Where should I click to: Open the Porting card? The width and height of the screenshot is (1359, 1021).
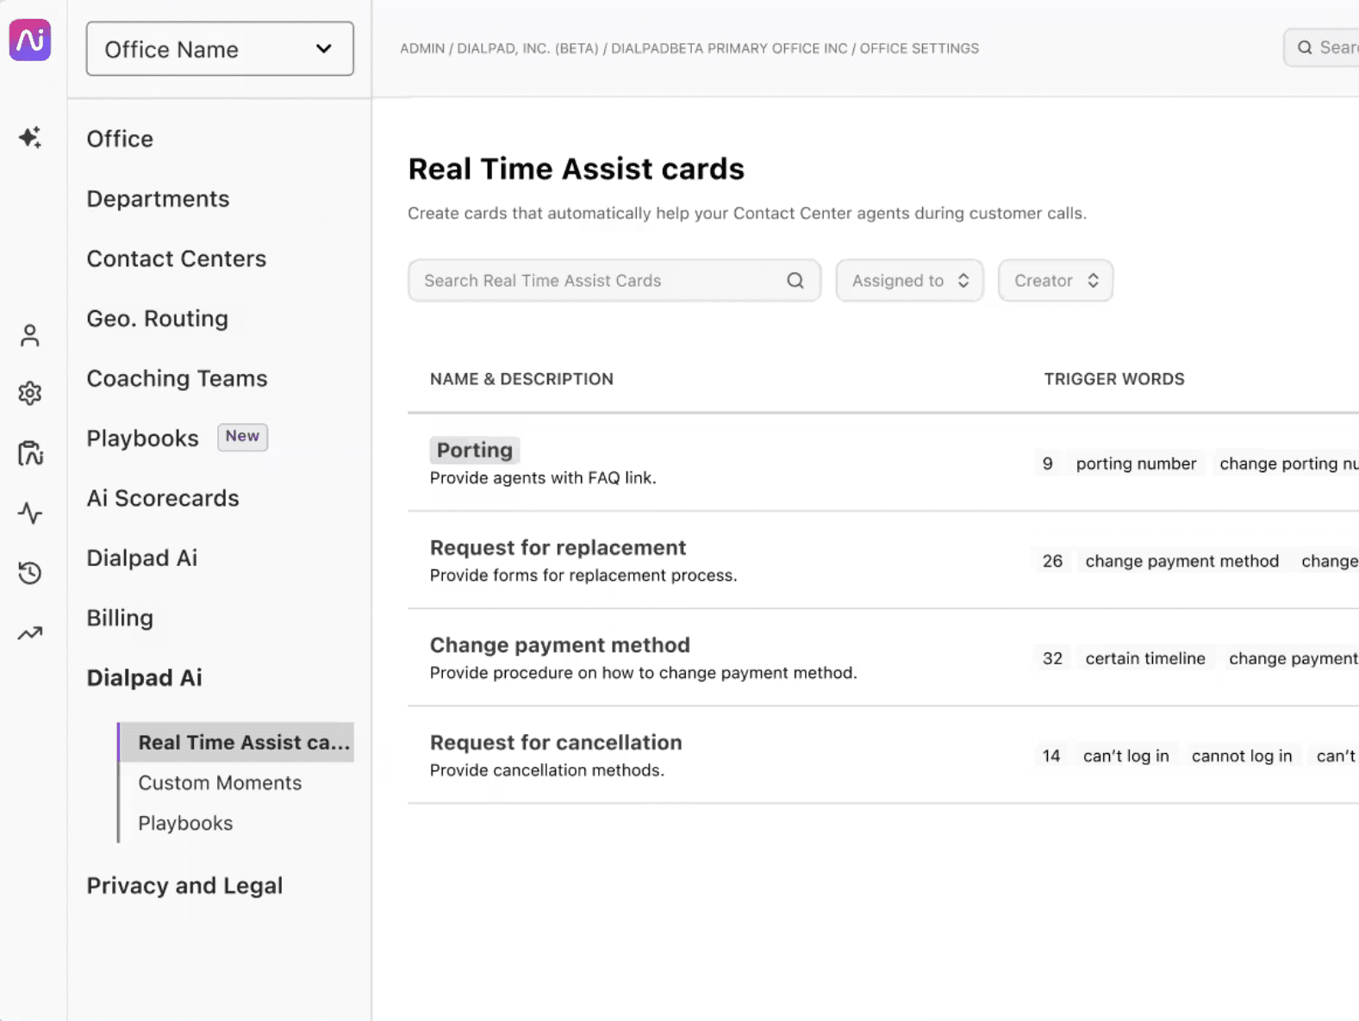point(475,450)
